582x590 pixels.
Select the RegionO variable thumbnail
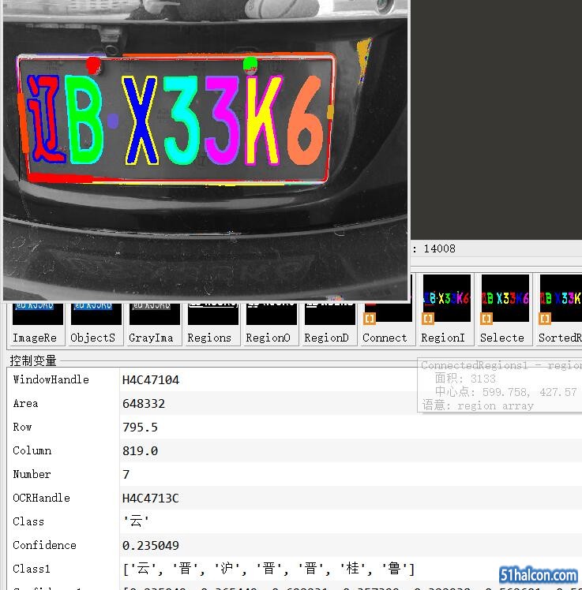click(271, 314)
